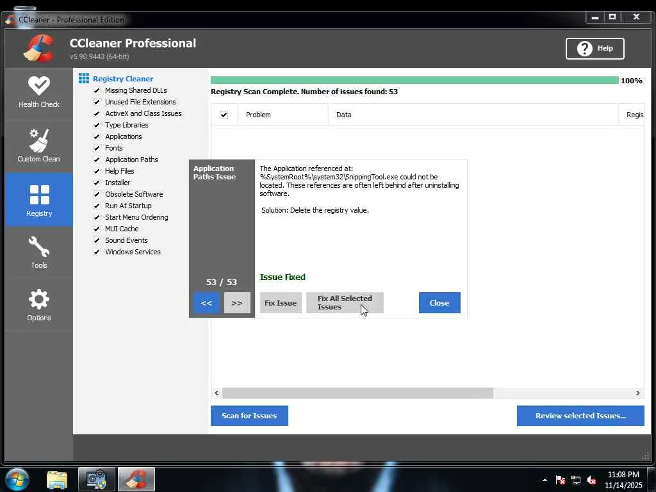Toggle Windows Services checkbox
Screen dimensions: 656x492
97,252
